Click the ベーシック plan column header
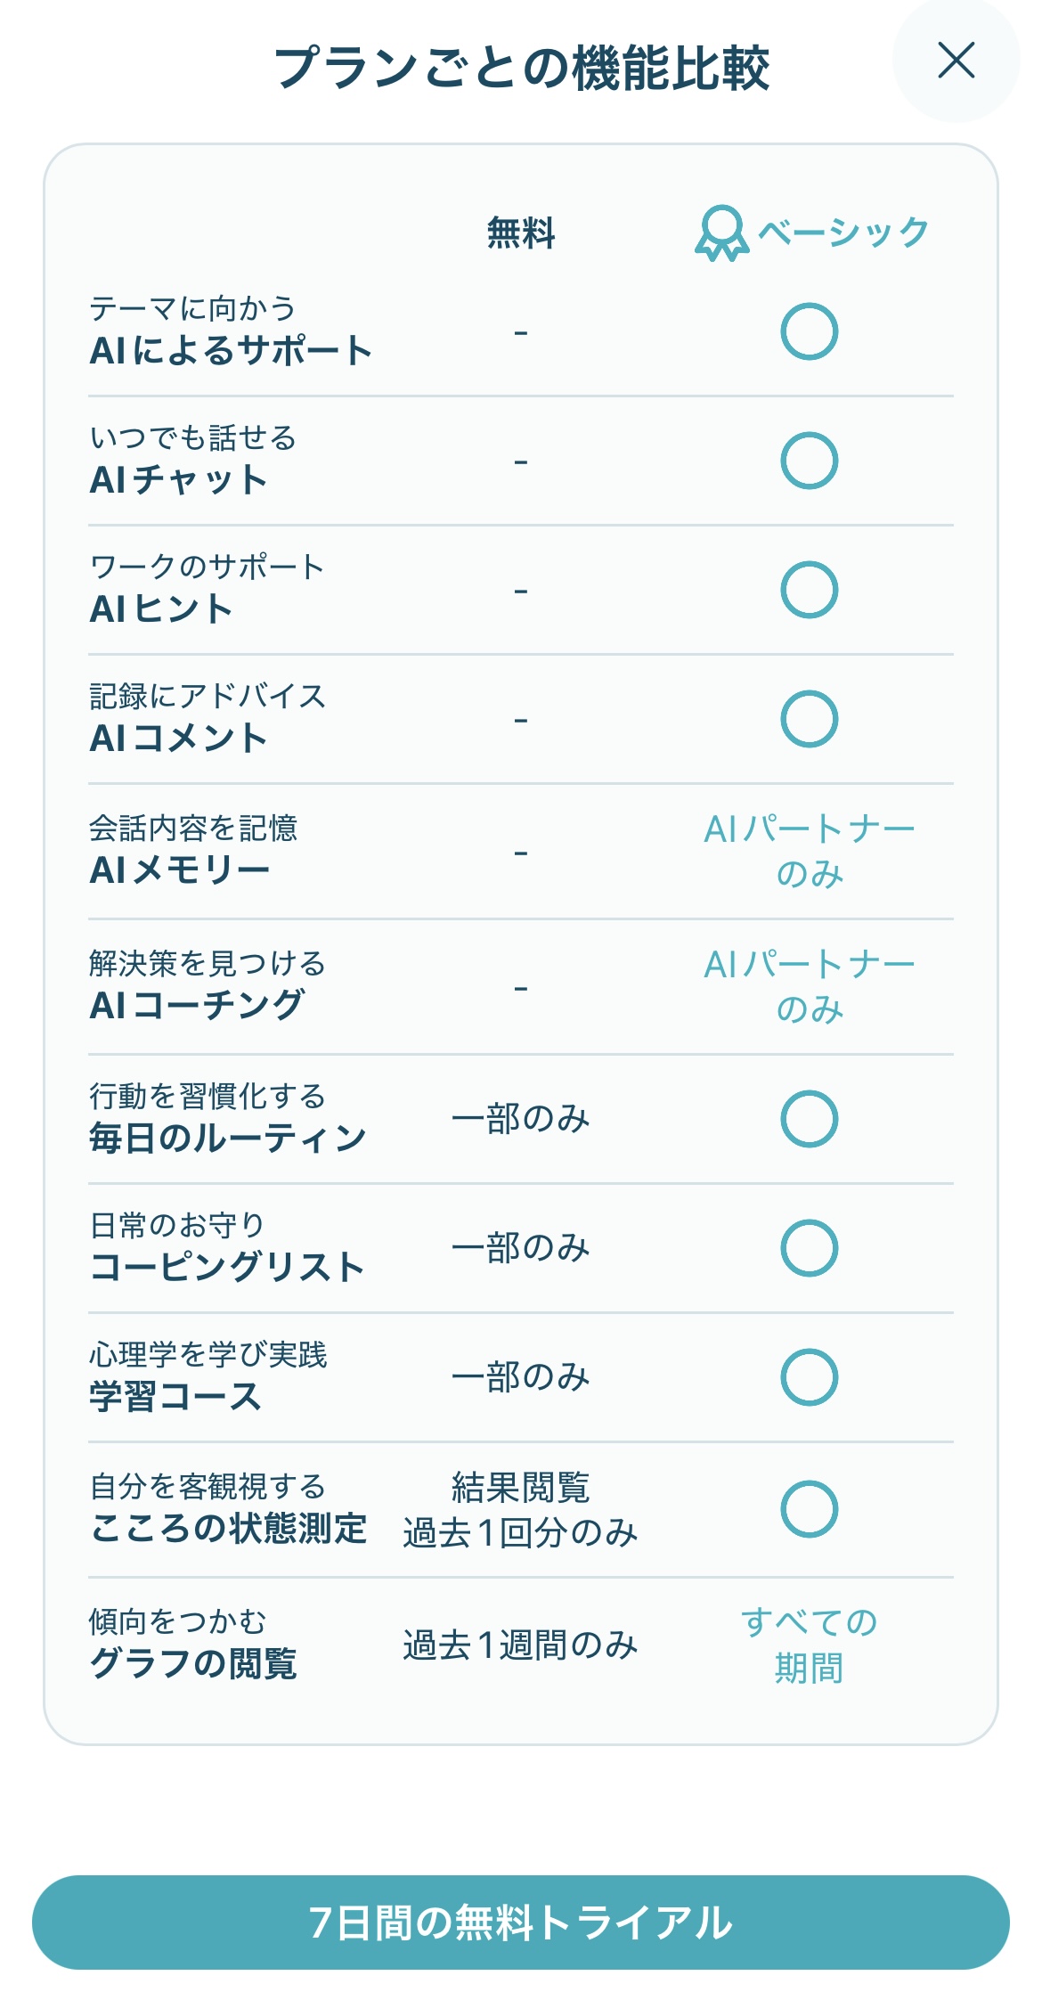The height and width of the screenshot is (2000, 1042). 843,233
